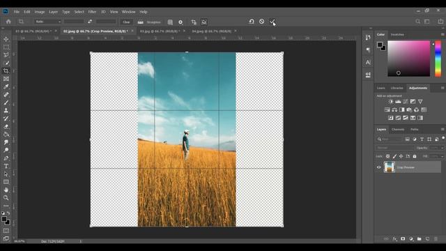This screenshot has width=446, height=251.
Task: Filter layers by type layers
Action: (x=422, y=139)
